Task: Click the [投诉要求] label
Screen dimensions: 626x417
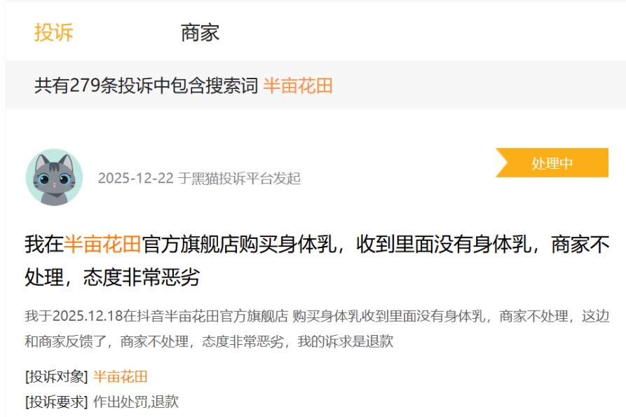Action: pos(56,402)
